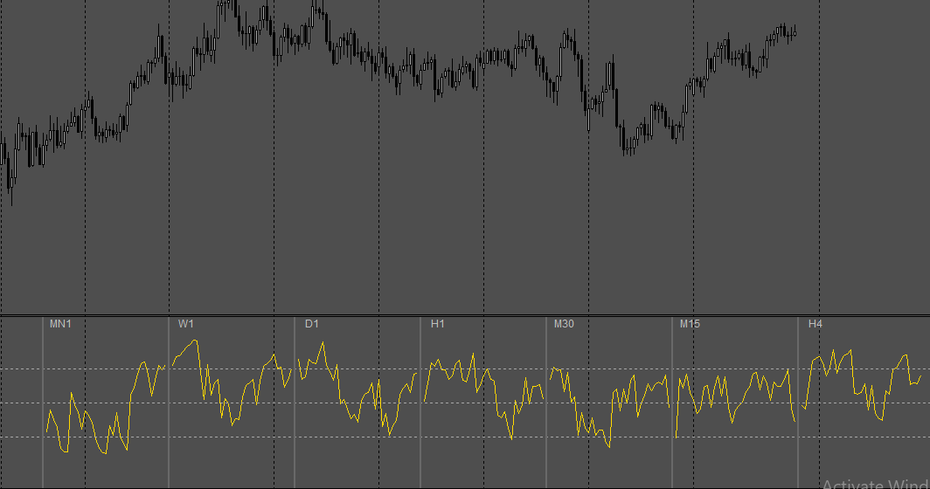Screen dimensions: 930x489
Task: Select the H1 timeframe label
Action: click(438, 324)
